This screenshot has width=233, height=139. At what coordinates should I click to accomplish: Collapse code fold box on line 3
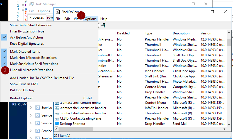(23, 9)
